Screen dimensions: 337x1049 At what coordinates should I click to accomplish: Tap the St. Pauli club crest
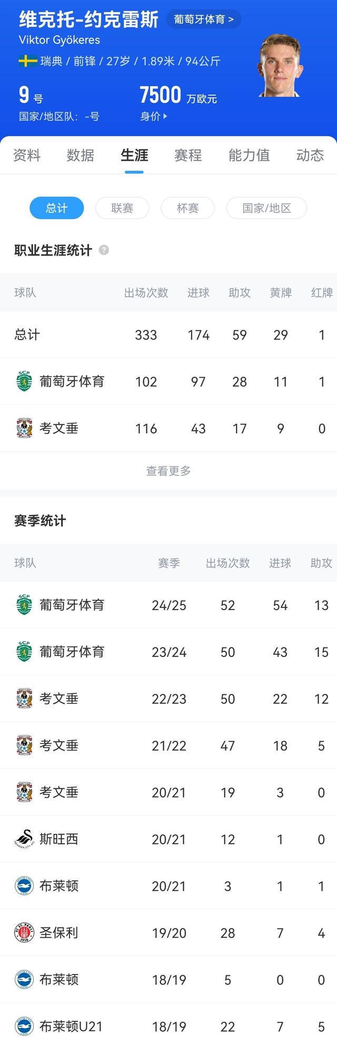click(x=24, y=933)
